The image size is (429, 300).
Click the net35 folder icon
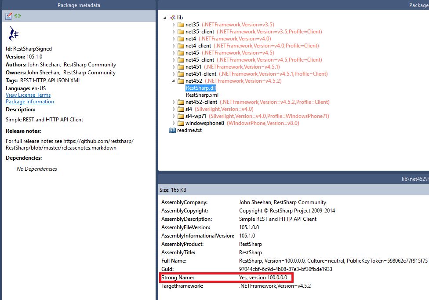point(181,25)
